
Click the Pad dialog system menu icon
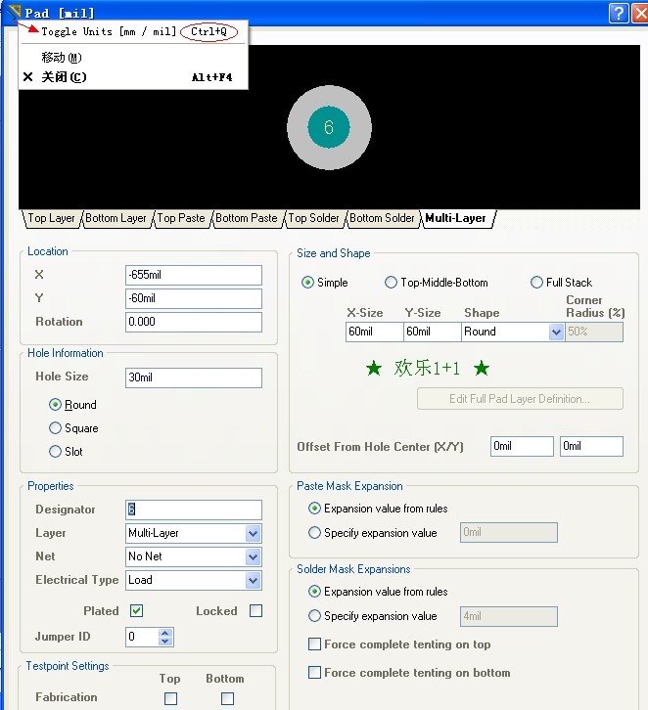click(x=15, y=12)
